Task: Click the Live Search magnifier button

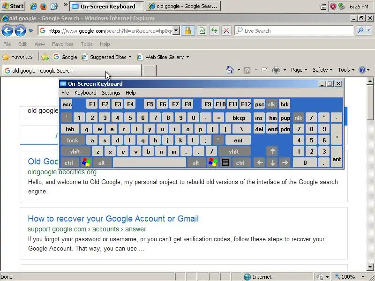Action: coord(360,30)
